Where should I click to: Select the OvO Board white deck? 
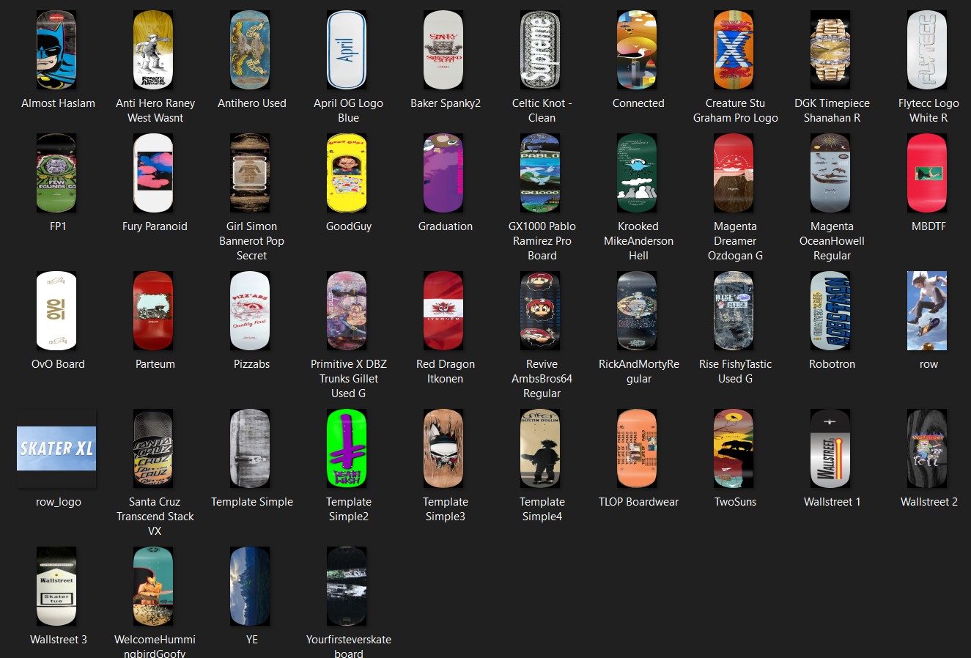click(x=57, y=311)
